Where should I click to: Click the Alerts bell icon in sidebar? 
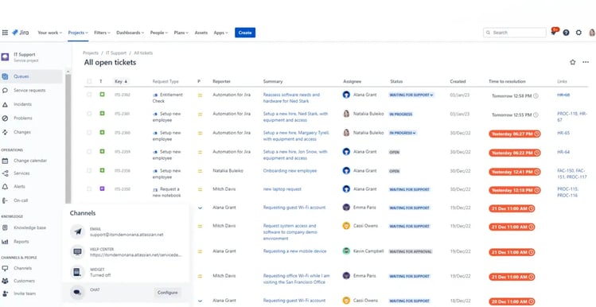(x=5, y=187)
